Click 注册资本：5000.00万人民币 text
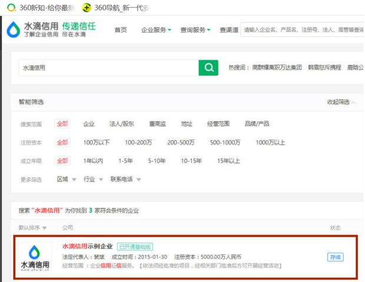The width and height of the screenshot is (365, 282). (x=208, y=257)
